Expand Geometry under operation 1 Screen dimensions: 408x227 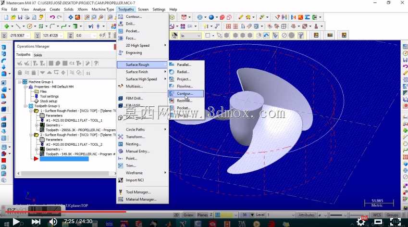coord(37,125)
